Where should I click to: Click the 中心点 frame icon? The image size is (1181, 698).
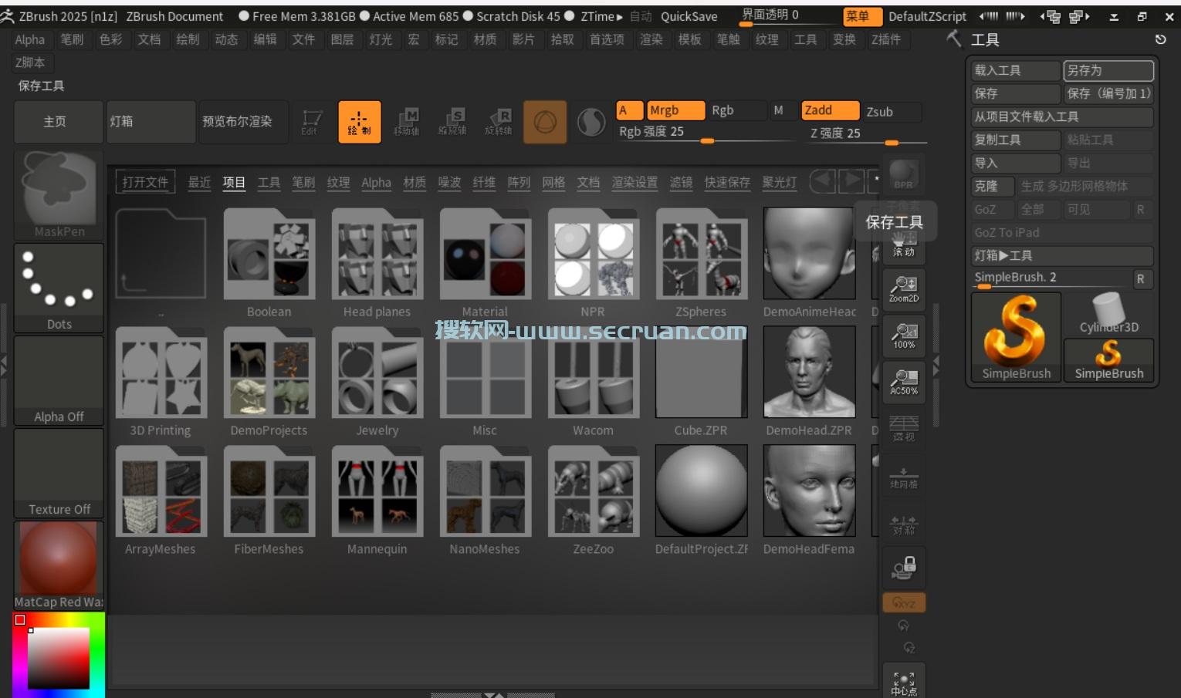(904, 682)
